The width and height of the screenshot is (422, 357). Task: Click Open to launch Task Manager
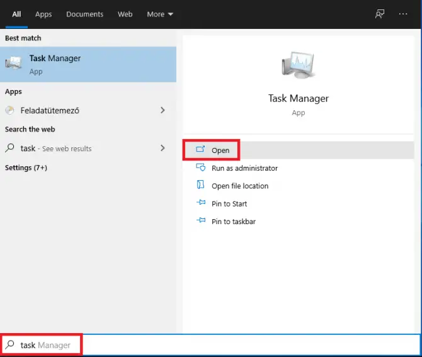[x=298, y=150]
